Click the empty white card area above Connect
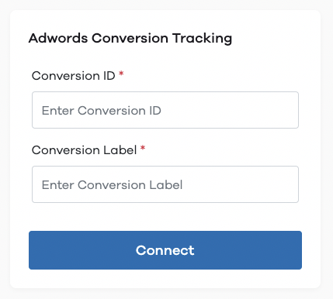The height and width of the screenshot is (299, 333). point(165,217)
